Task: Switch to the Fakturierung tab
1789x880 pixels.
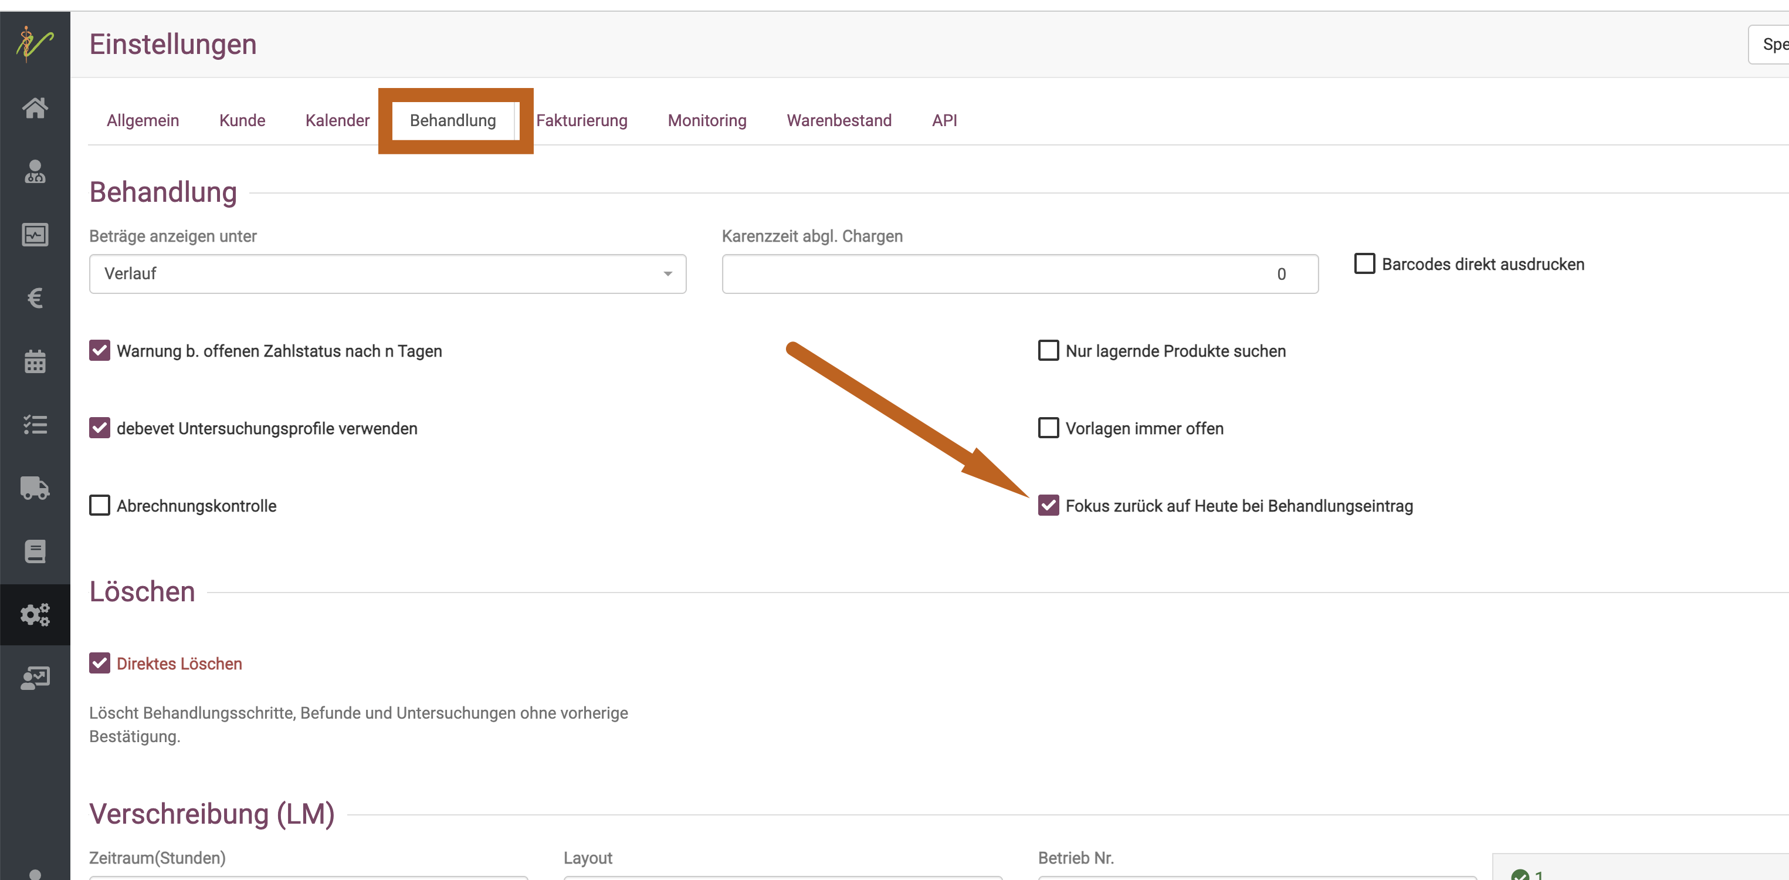Action: click(581, 120)
